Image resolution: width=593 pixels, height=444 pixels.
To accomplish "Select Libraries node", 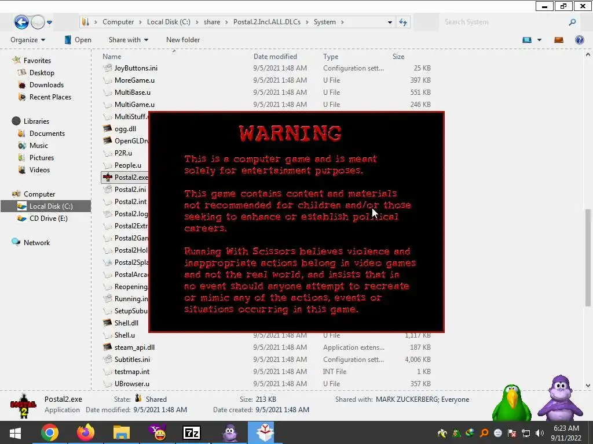I will click(36, 121).
